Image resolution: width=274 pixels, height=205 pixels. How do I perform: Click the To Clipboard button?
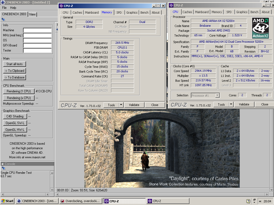(x=14, y=70)
